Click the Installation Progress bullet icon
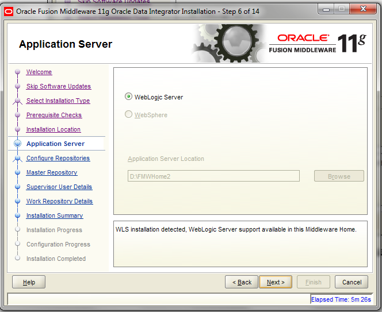 [x=17, y=229]
